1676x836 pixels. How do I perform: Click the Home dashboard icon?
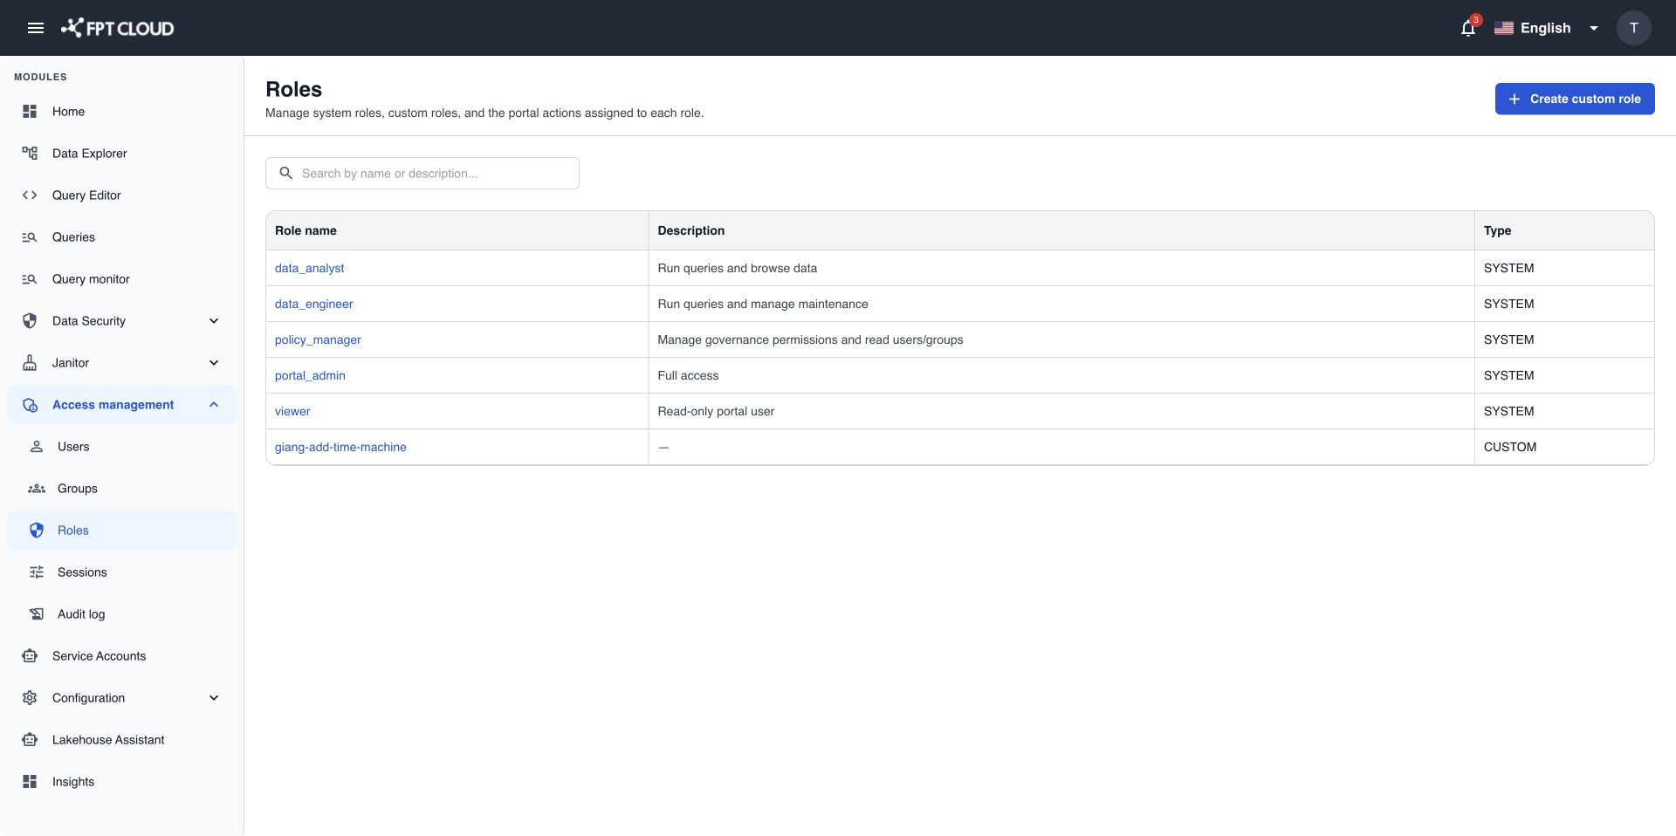[30, 112]
